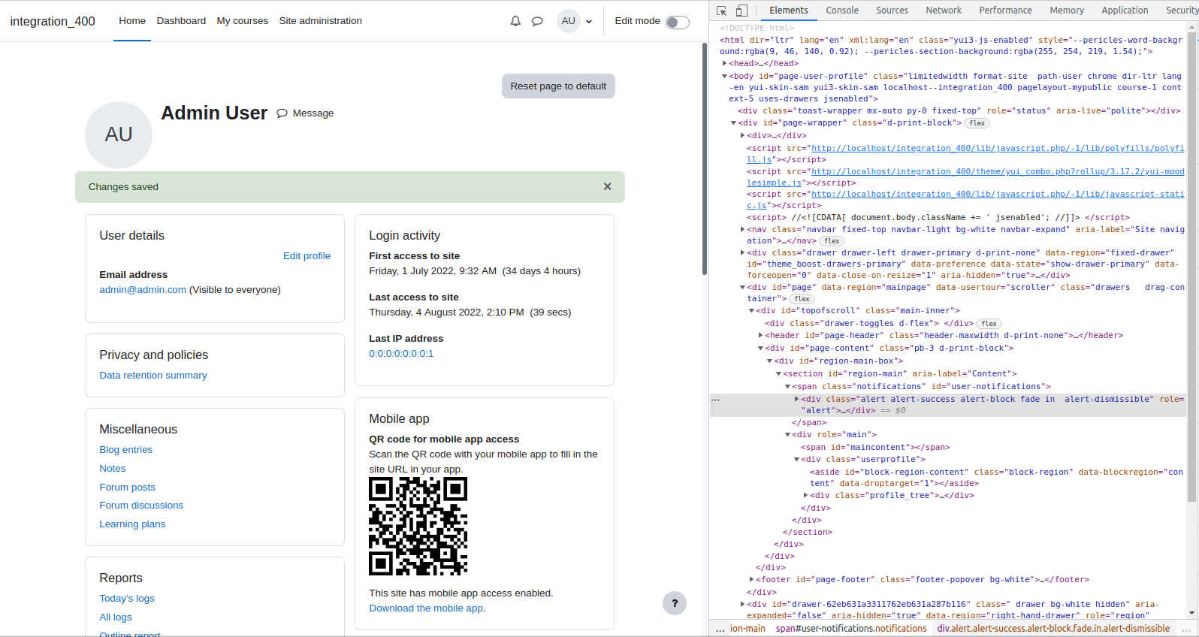Viewport: 1199px width, 637px height.
Task: Open the Learning plans link
Action: 132,524
